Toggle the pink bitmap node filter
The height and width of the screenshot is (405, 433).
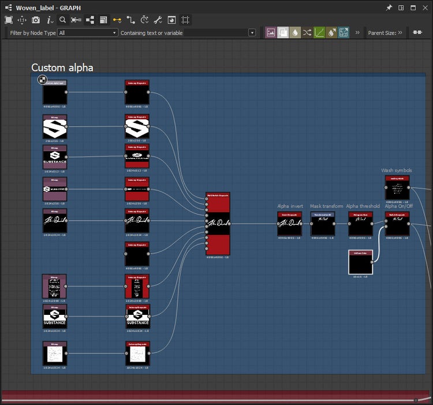pos(270,33)
